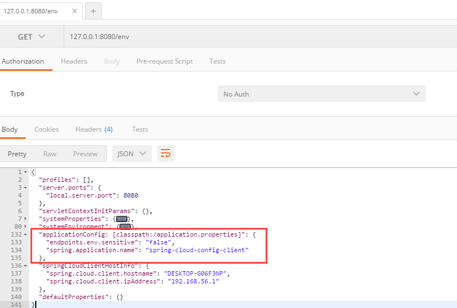Expand systemProperties fold arrow at line 7
Image resolution: width=457 pixels, height=308 pixels.
(25, 219)
